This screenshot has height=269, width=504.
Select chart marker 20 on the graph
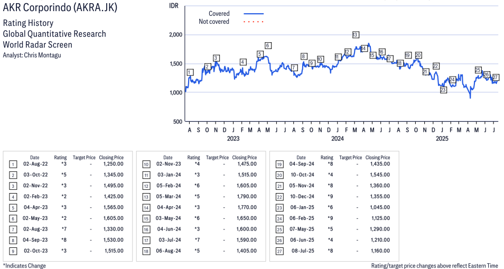(418, 55)
